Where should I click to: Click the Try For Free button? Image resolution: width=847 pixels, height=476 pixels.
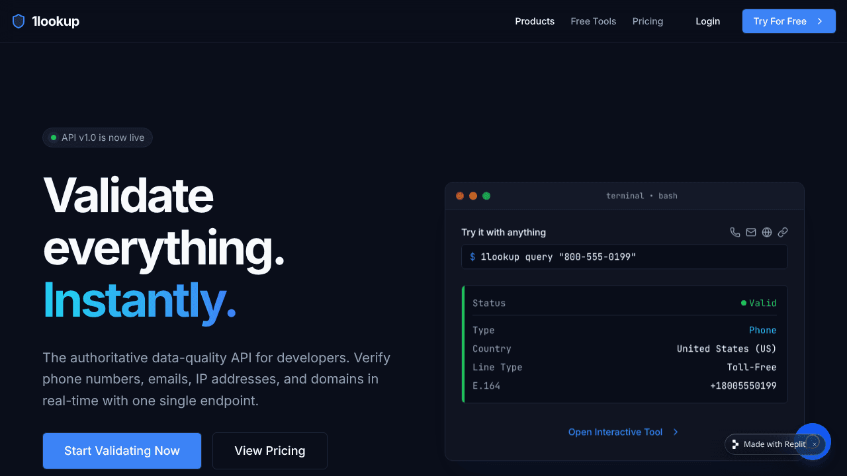(789, 21)
